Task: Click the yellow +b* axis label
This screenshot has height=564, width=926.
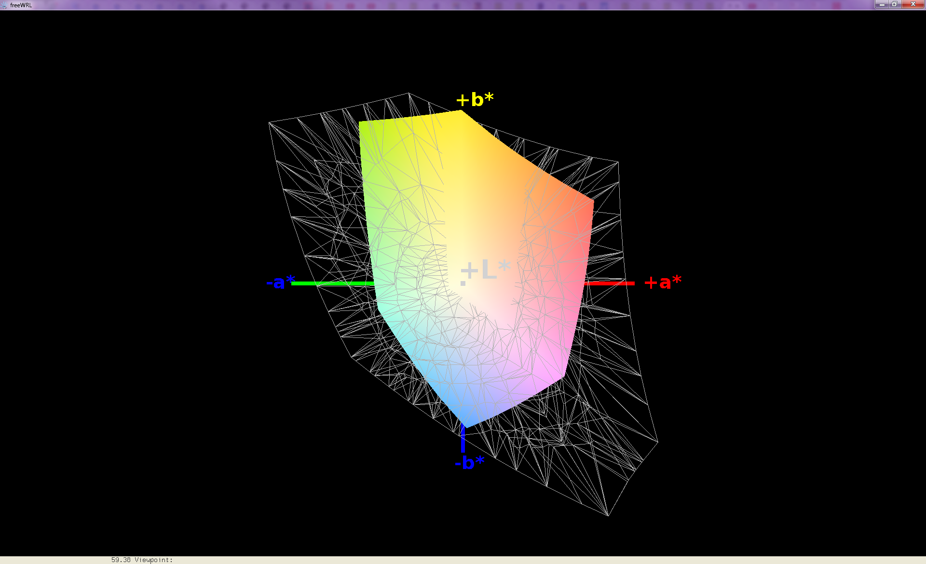Action: tap(475, 100)
